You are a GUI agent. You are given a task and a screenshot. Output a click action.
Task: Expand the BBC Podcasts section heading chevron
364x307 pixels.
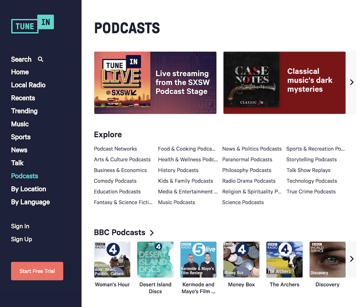[x=152, y=233]
